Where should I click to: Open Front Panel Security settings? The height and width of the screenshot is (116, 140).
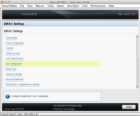(x=15, y=59)
